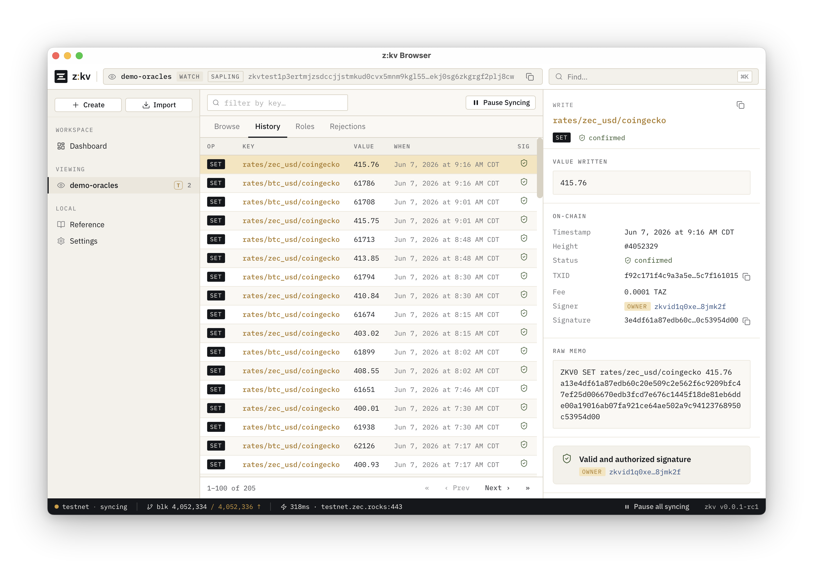
Task: Click the Find search field
Action: click(653, 77)
